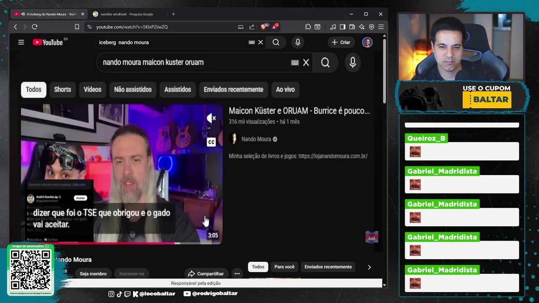Bookmark this page icon
This screenshot has width=539, height=303.
pyautogui.click(x=77, y=27)
